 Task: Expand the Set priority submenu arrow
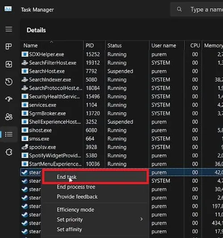tap(141, 219)
